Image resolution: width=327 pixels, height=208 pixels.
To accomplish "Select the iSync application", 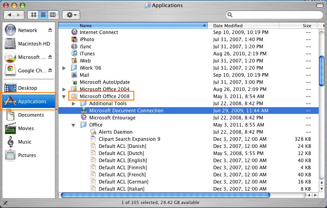I will pyautogui.click(x=81, y=46).
